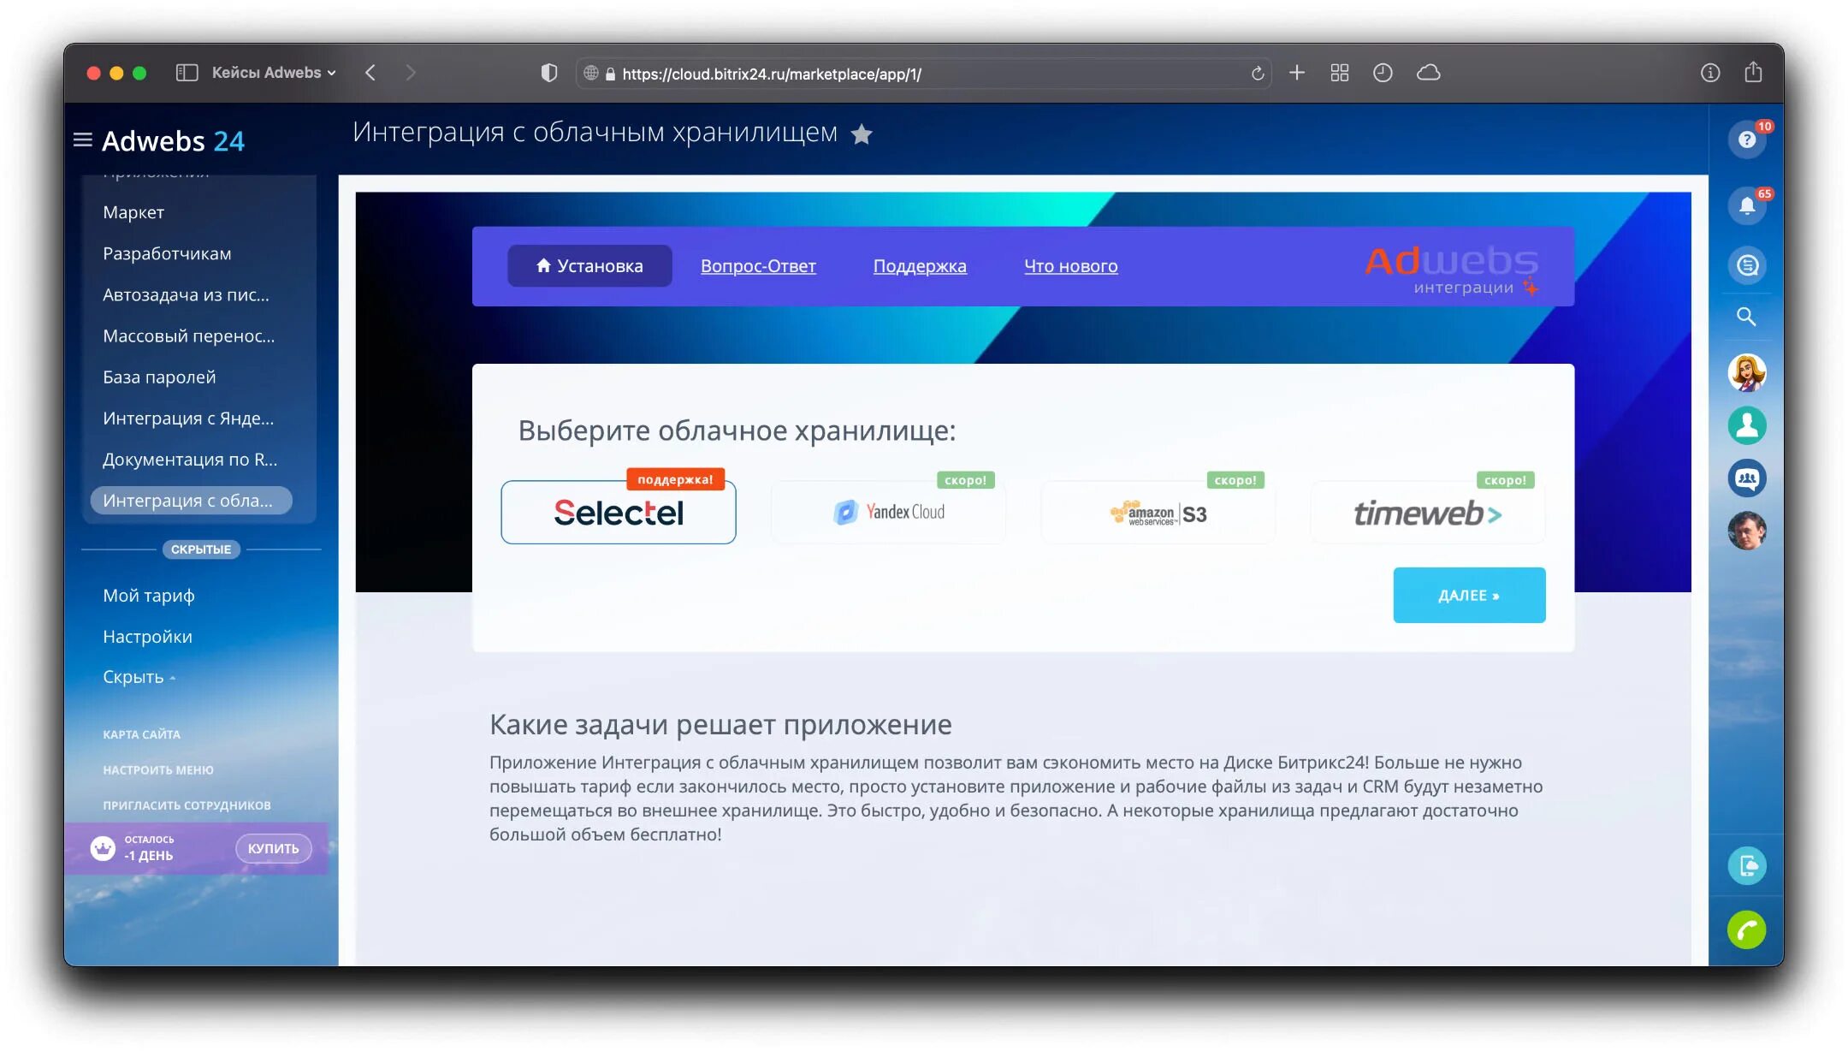
Task: Select the Интеграция с обла... menu item
Action: click(x=191, y=501)
